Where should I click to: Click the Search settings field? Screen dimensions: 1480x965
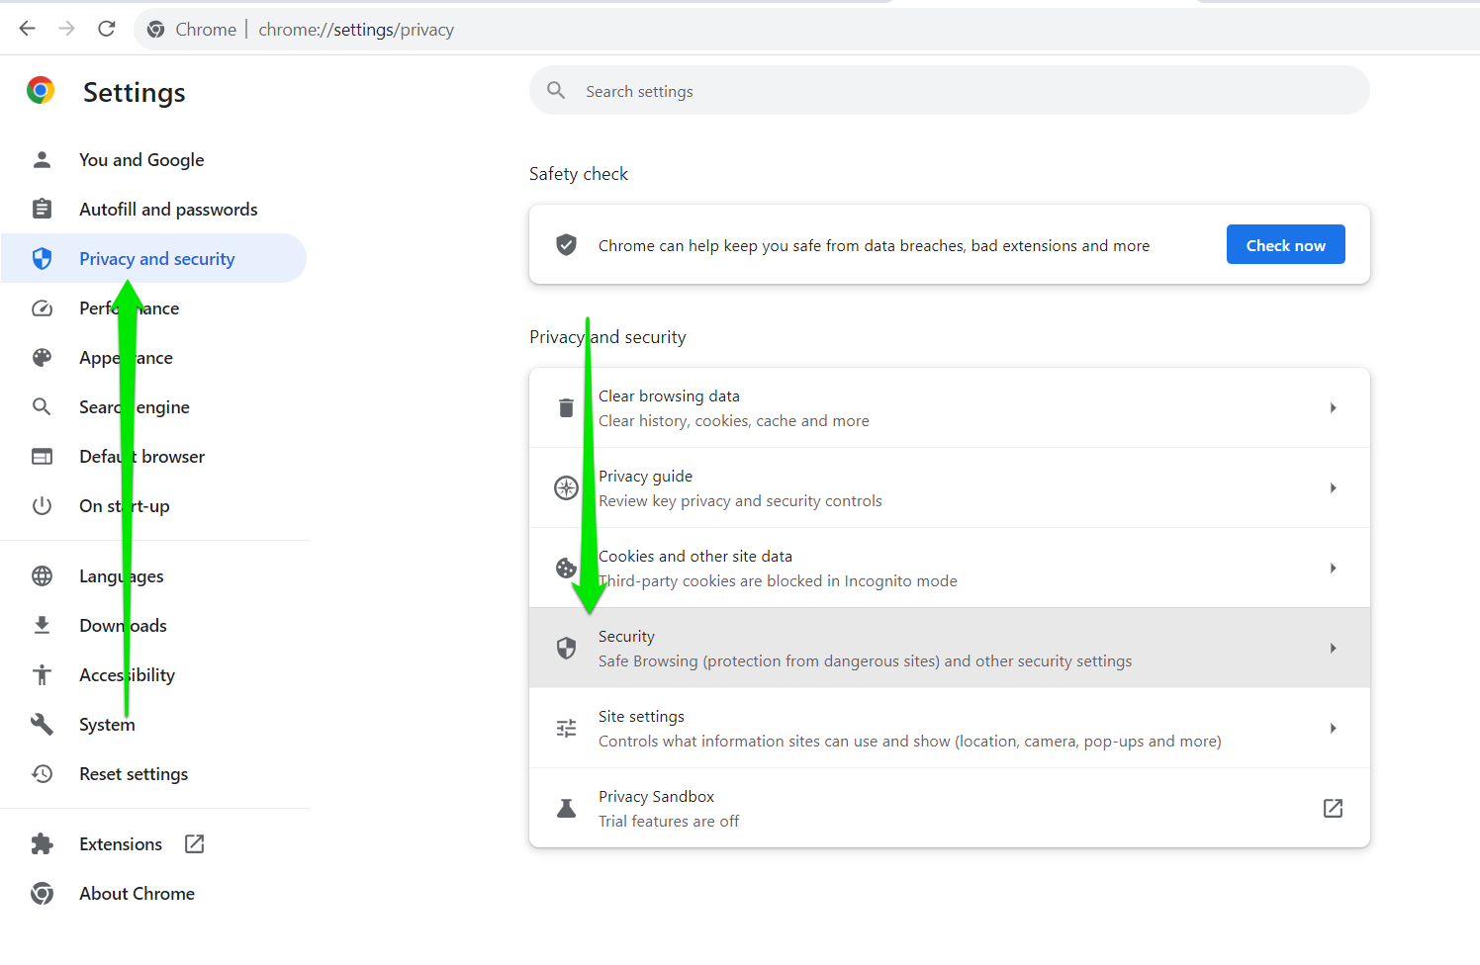[x=950, y=90]
